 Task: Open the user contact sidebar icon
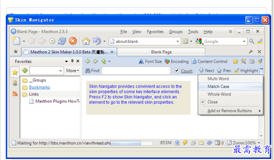click(15, 83)
